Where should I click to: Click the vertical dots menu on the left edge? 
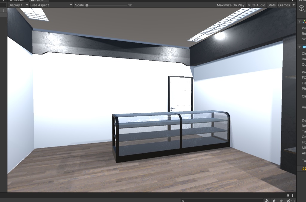click(3, 10)
